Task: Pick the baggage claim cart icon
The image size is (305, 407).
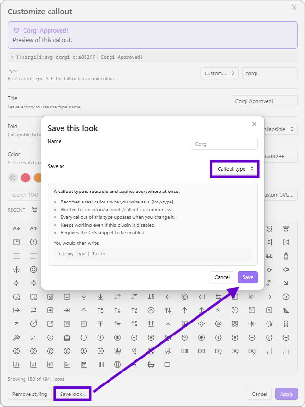Action: coord(117,351)
